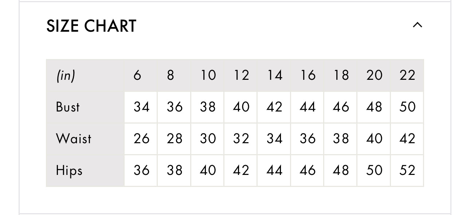The height and width of the screenshot is (215, 470).
Task: Select Hips measurement for size 16
Action: tap(308, 171)
